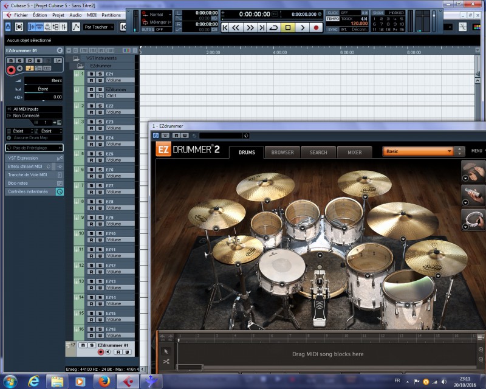The width and height of the screenshot is (486, 389).
Task: Expand the Contrôles Instantanés section
Action: [35, 191]
